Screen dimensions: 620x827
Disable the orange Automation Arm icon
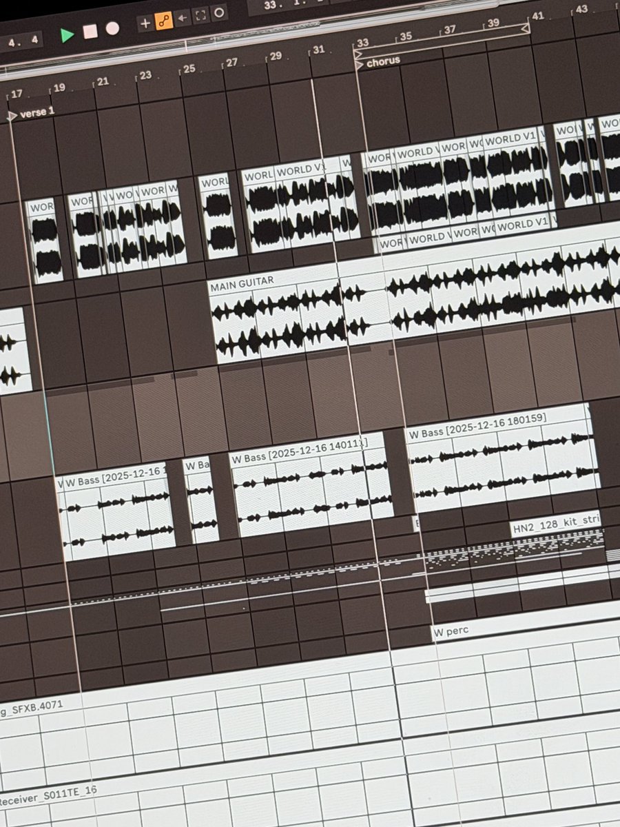click(x=163, y=21)
